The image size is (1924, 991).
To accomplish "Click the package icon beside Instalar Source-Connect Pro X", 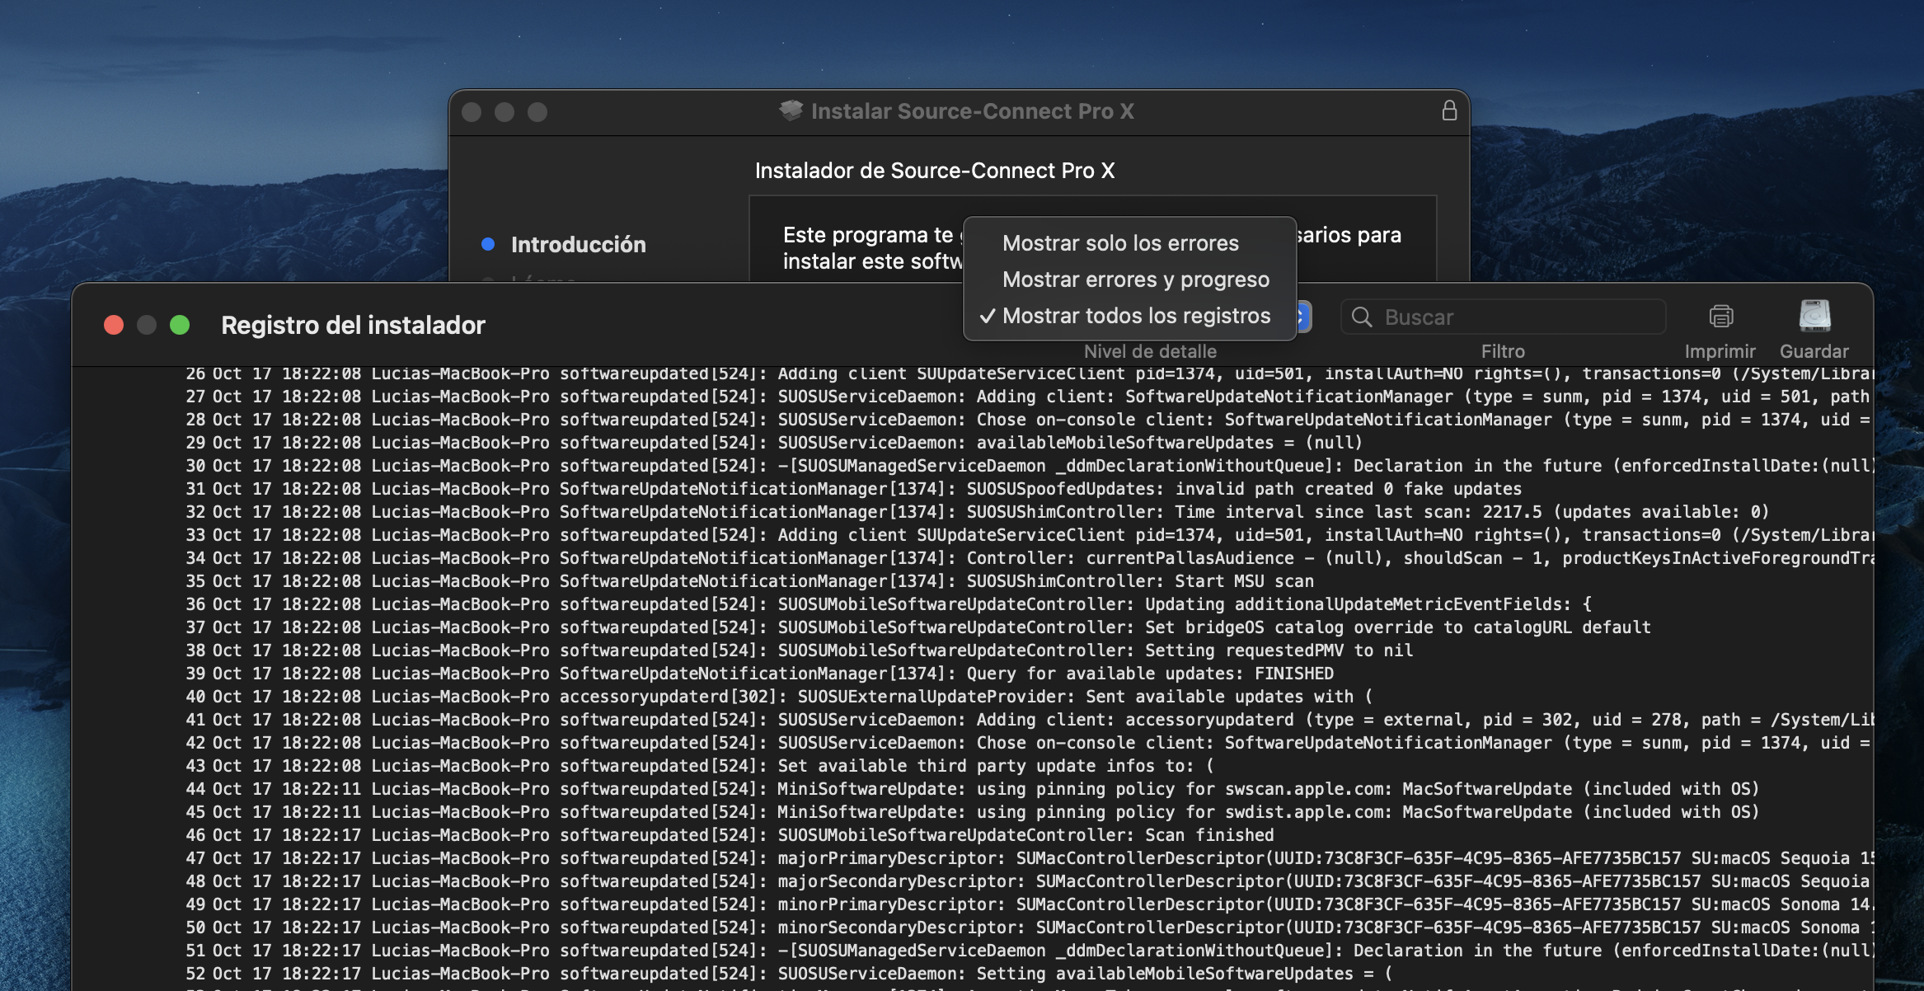I will coord(791,110).
